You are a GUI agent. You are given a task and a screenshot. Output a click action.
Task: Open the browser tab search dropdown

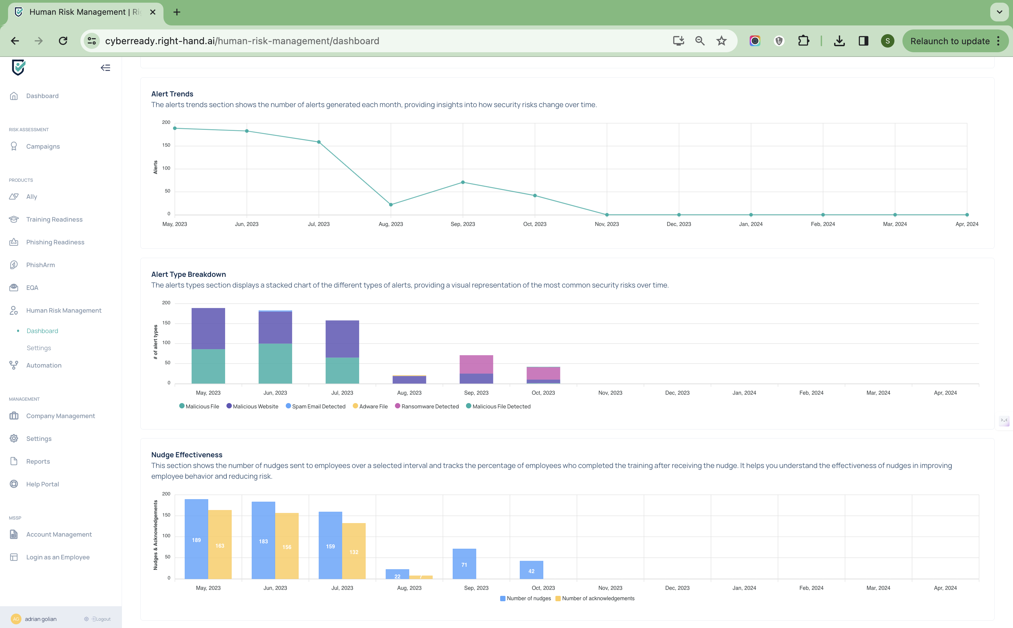(999, 12)
